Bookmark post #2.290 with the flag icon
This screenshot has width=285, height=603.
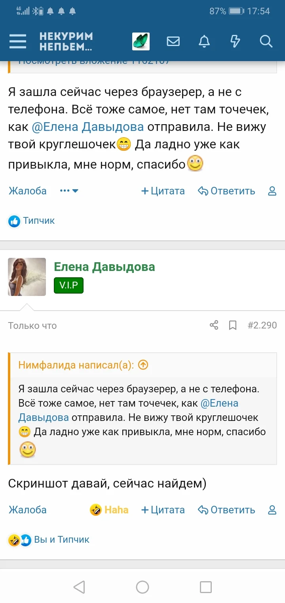click(x=232, y=325)
